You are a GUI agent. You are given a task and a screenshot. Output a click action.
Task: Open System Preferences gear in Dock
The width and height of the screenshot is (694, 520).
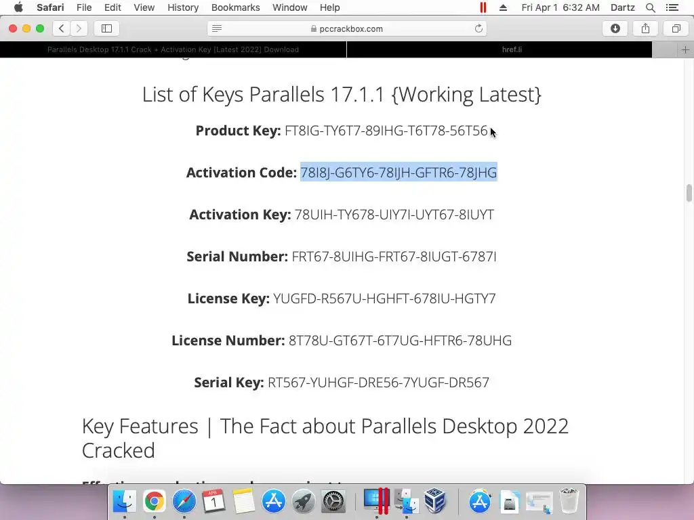coord(333,501)
